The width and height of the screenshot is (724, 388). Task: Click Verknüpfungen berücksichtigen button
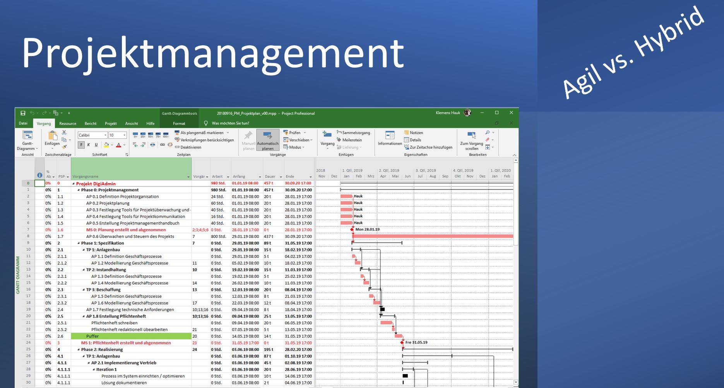coord(204,140)
